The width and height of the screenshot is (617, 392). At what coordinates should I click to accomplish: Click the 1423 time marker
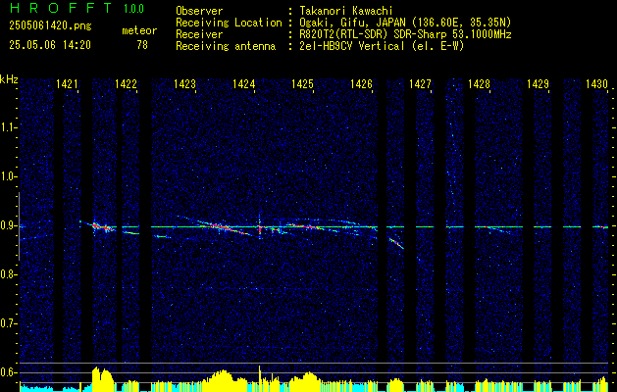click(184, 83)
